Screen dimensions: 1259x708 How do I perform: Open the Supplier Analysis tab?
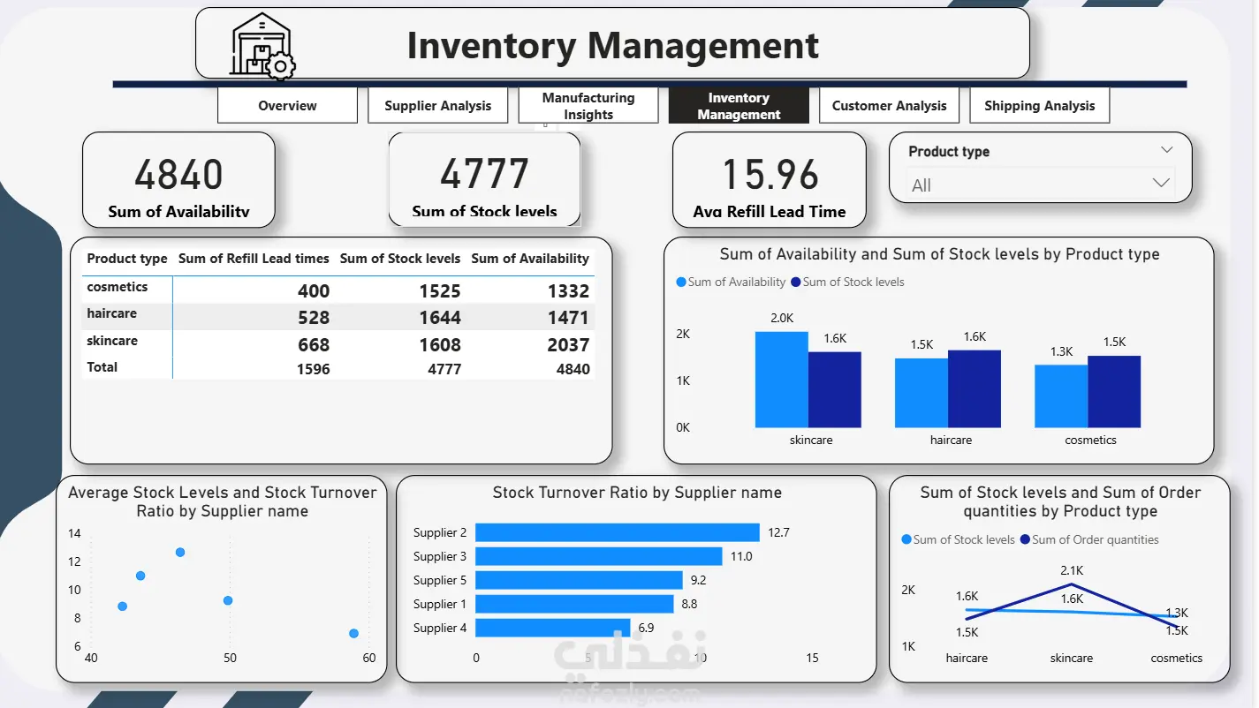[x=437, y=105]
